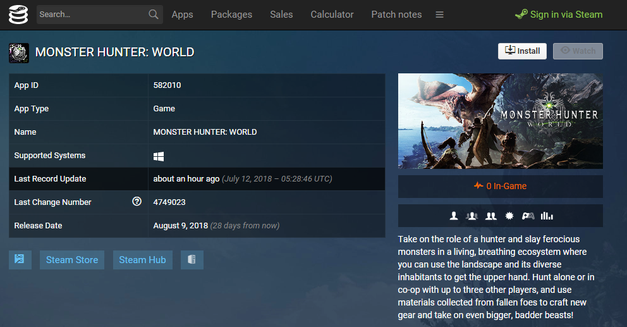627x327 pixels.
Task: Click the MONSTER HUNTER: WORLD page title
Action: [115, 52]
